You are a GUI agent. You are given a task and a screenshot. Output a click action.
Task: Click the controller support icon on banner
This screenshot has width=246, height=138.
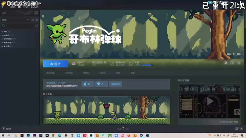[239, 54]
